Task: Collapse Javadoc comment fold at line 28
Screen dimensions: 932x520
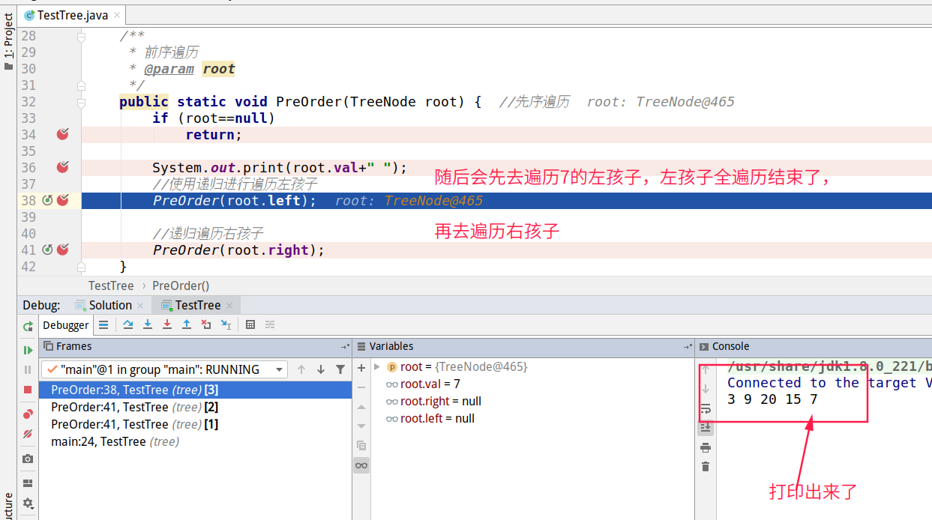Action: pos(82,36)
